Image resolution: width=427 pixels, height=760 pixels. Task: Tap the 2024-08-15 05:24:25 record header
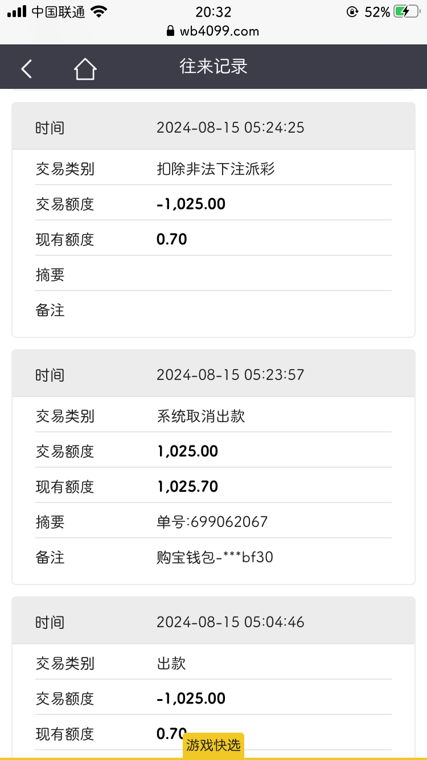pyautogui.click(x=230, y=128)
